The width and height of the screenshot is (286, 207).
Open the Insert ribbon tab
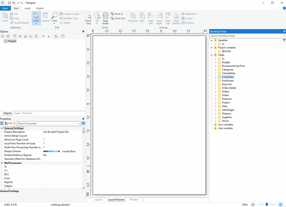coord(27,8)
